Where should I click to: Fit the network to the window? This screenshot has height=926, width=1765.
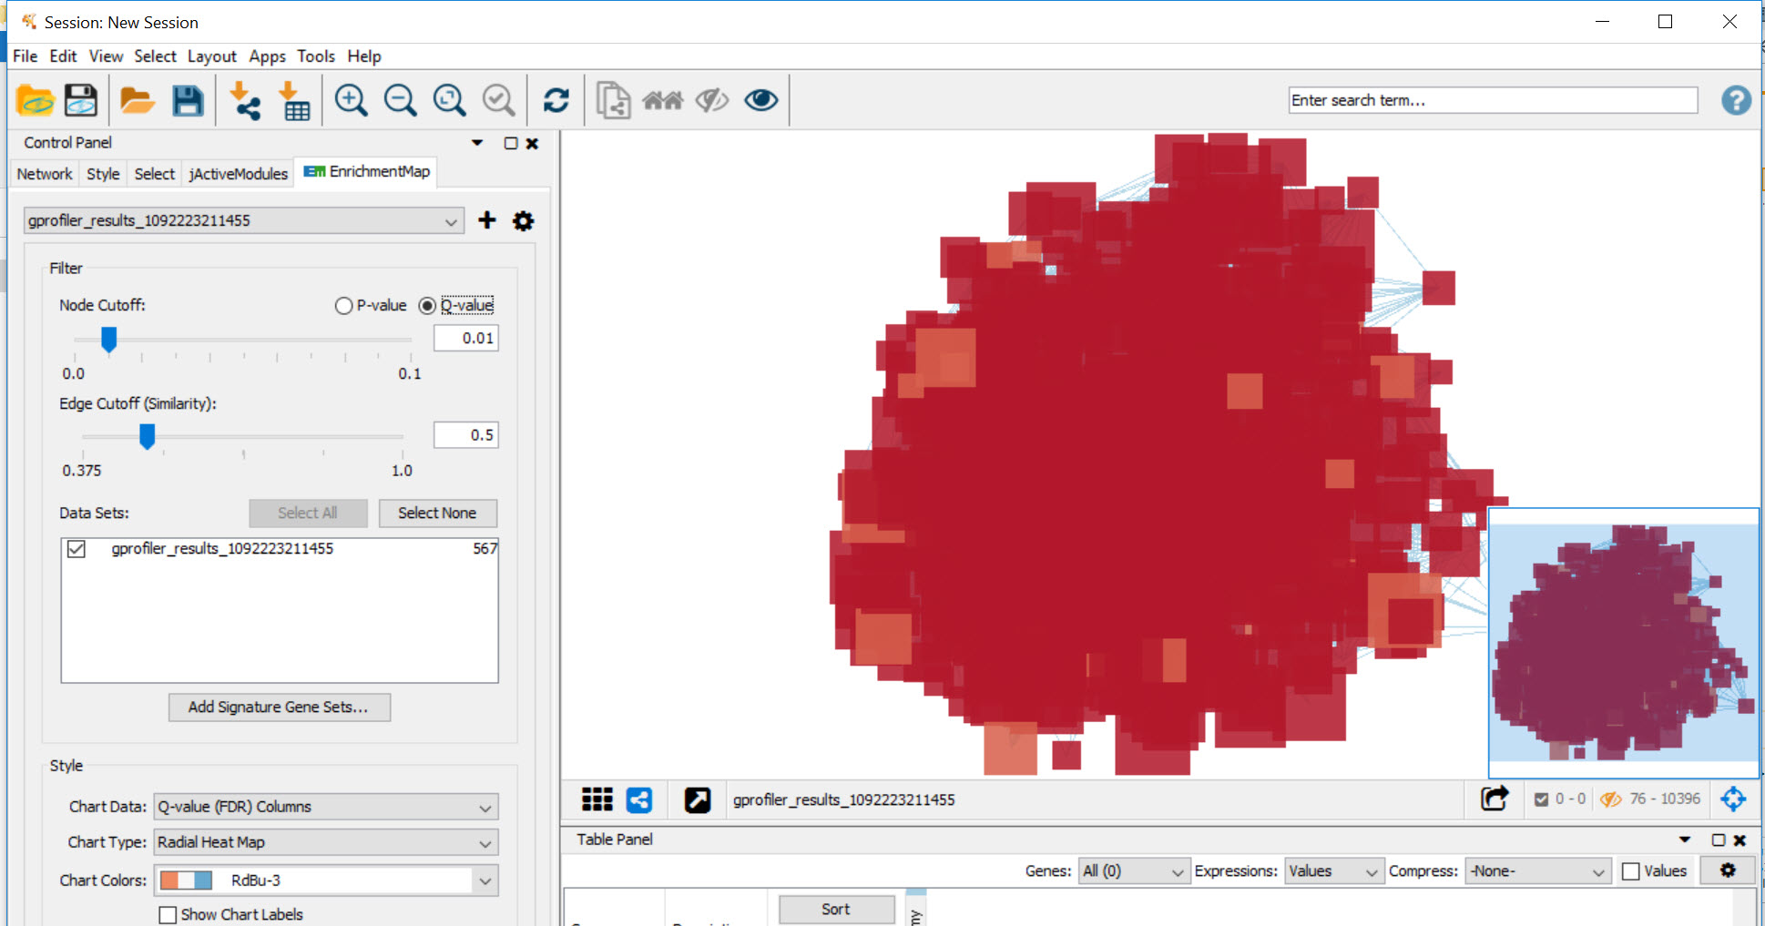coord(449,100)
